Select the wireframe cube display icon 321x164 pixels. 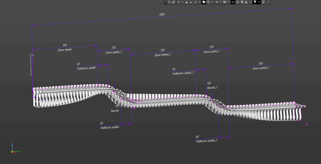point(208,2)
